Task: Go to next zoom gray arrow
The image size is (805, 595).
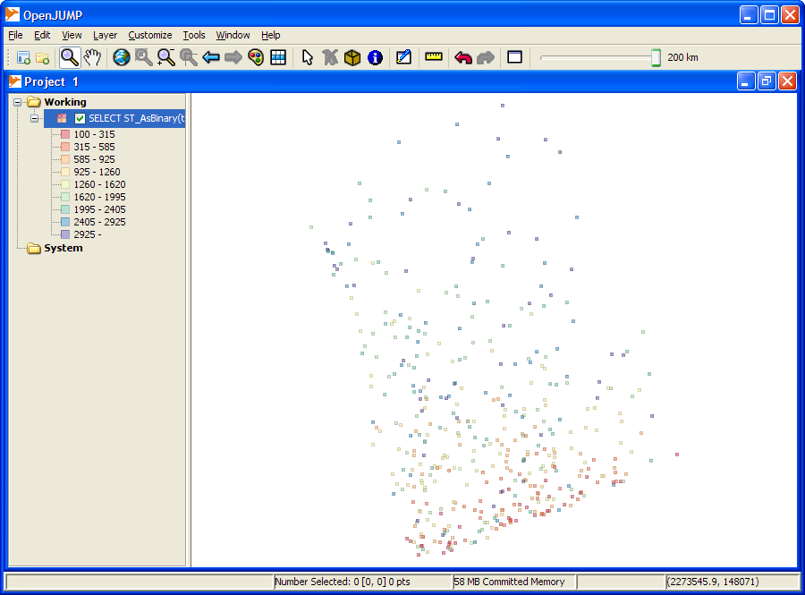Action: [233, 57]
